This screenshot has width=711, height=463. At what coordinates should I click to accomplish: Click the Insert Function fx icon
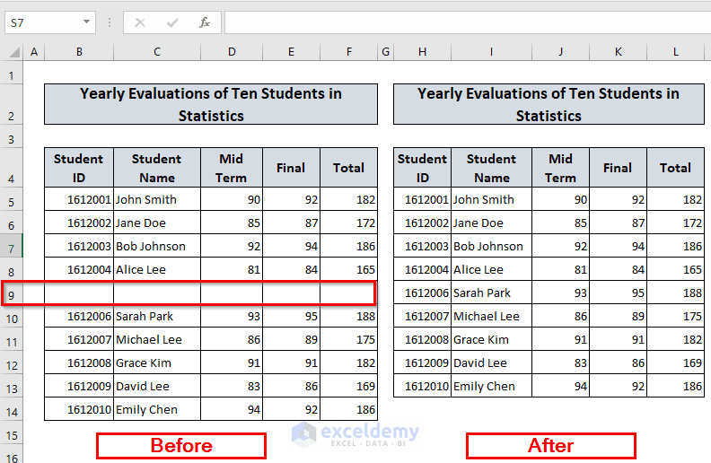pyautogui.click(x=205, y=22)
